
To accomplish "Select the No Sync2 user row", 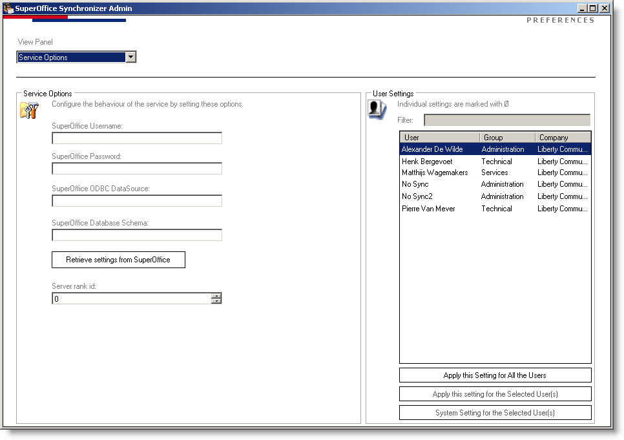I will [x=495, y=196].
